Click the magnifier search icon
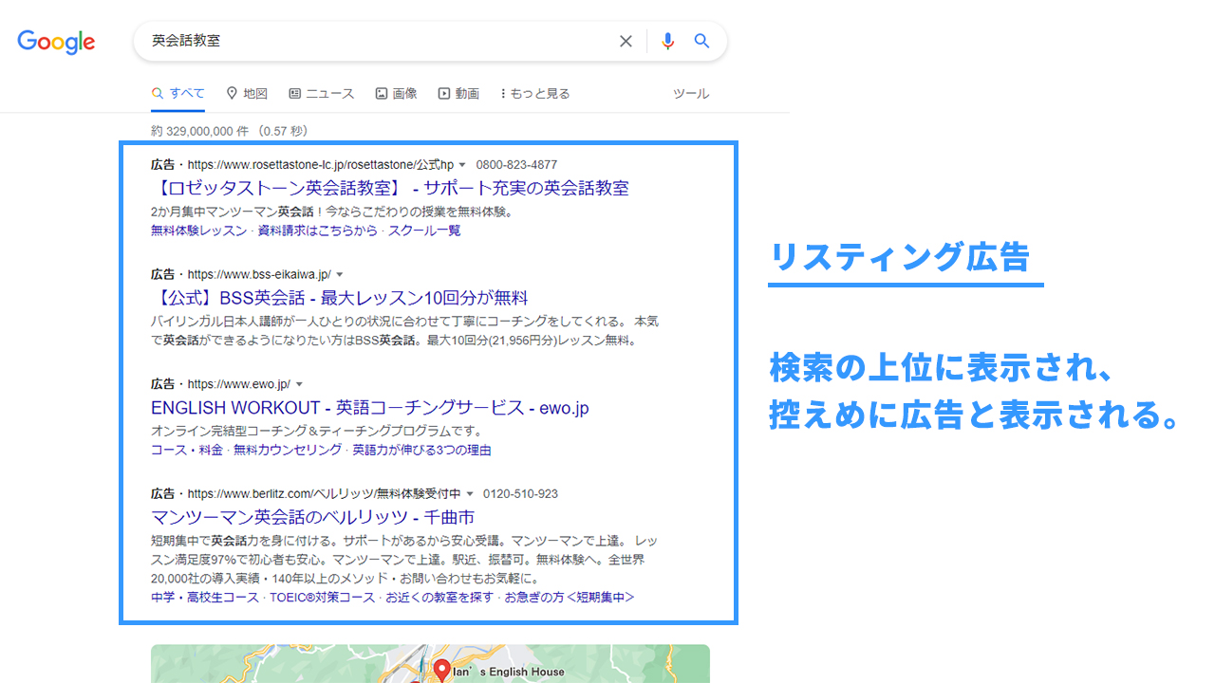The height and width of the screenshot is (683, 1215). pyautogui.click(x=701, y=41)
